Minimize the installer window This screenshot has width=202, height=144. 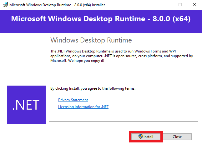tap(165, 5)
